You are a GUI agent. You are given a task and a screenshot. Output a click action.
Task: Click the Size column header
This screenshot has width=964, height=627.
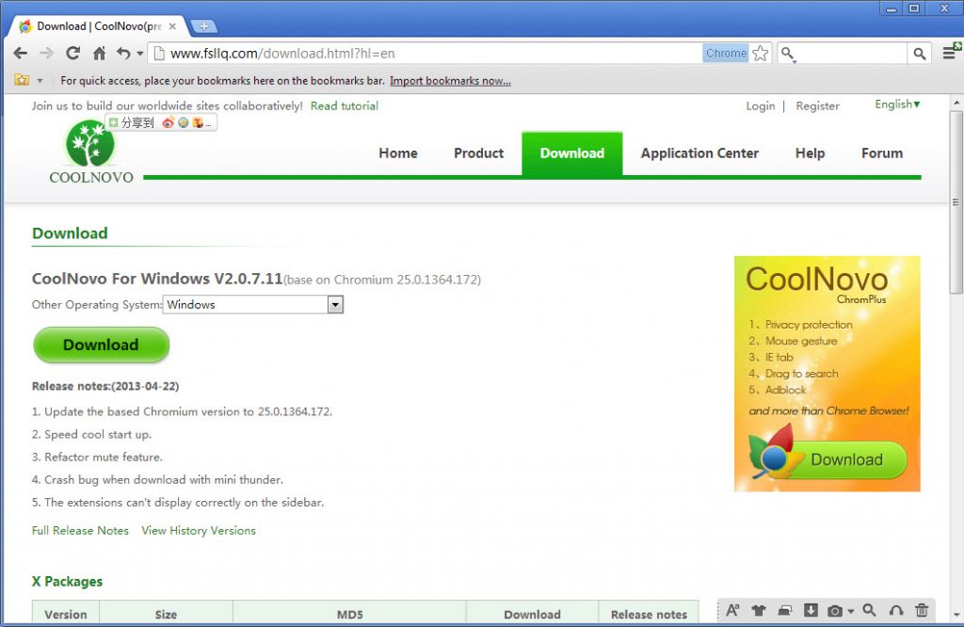[x=166, y=614]
